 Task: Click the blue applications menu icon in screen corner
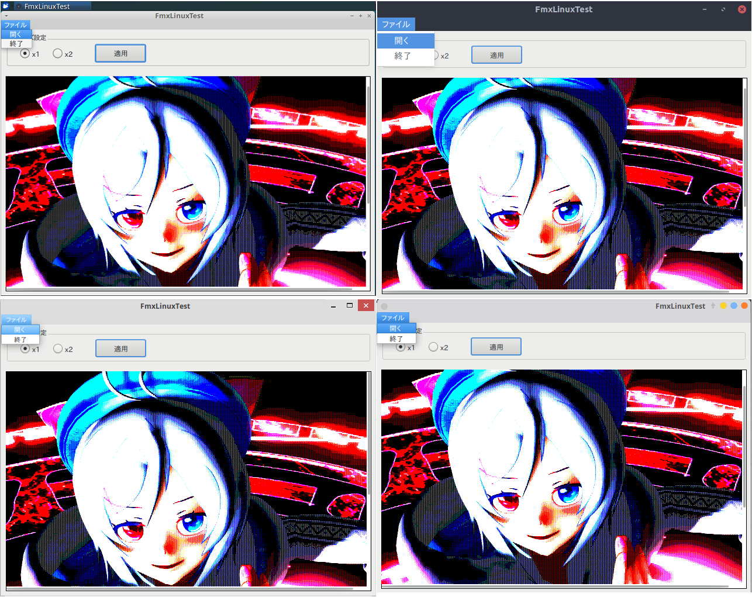[x=5, y=6]
